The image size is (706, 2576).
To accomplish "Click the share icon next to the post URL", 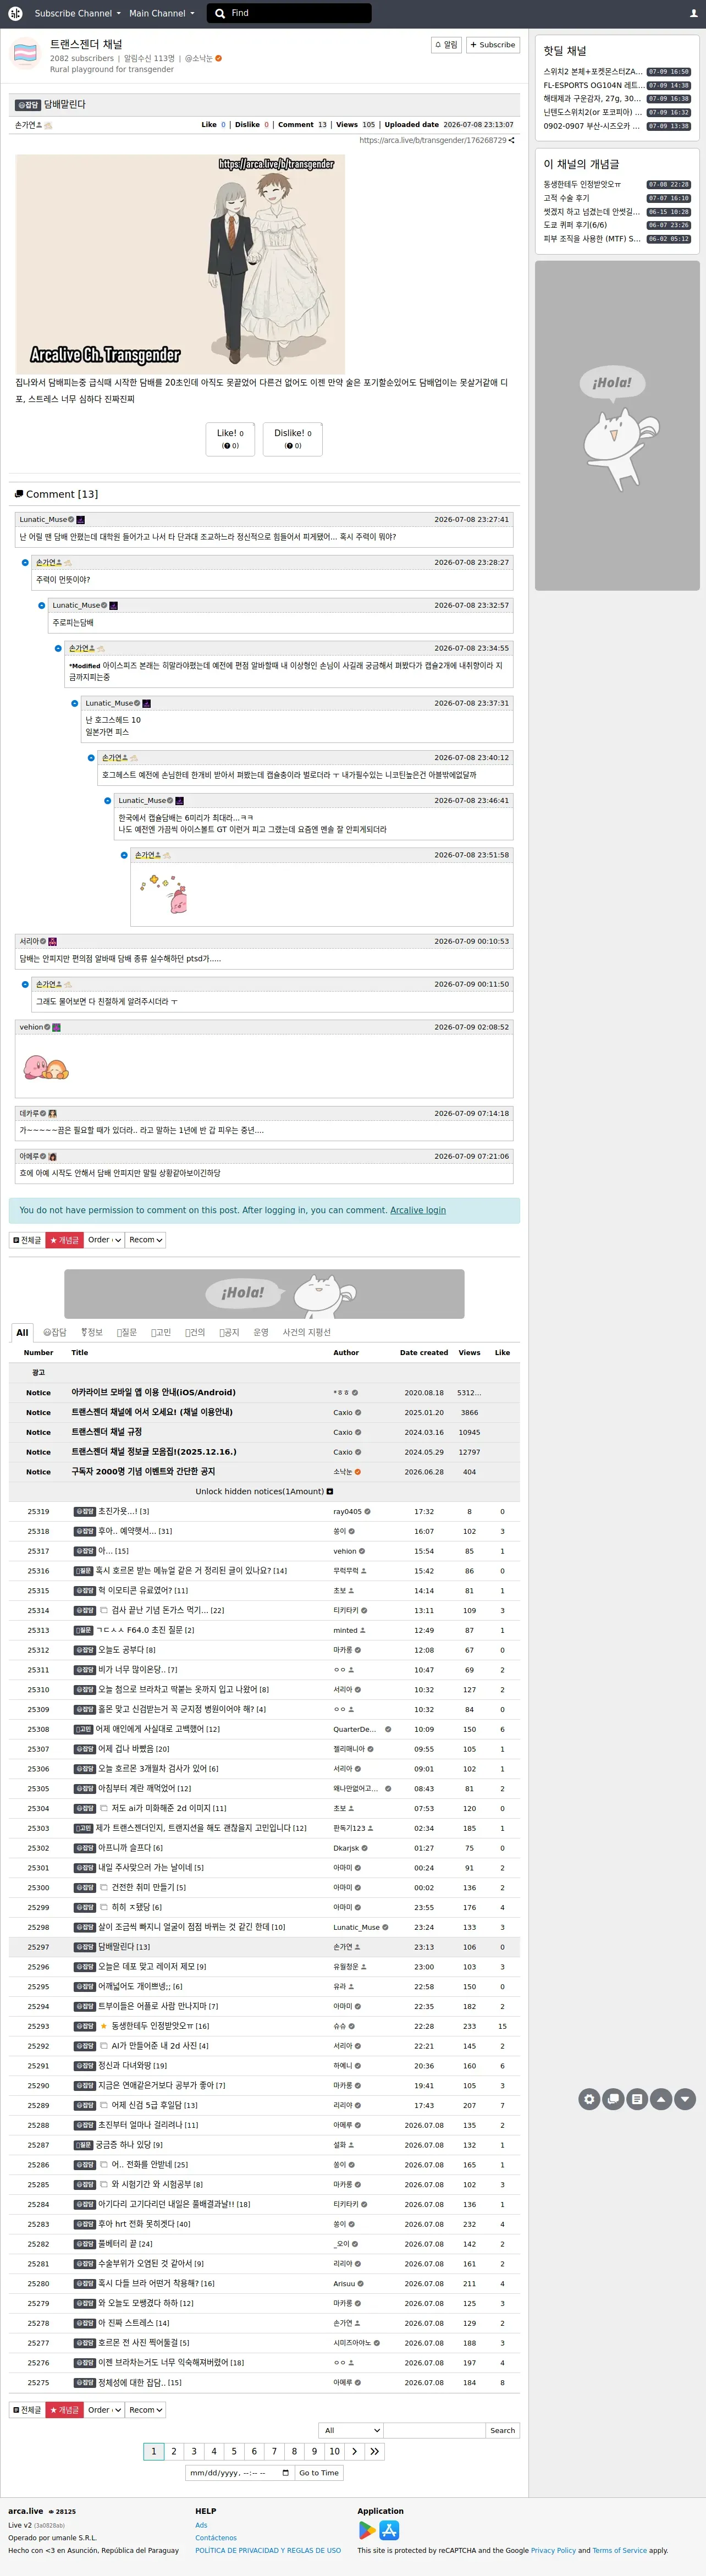I will tap(512, 140).
